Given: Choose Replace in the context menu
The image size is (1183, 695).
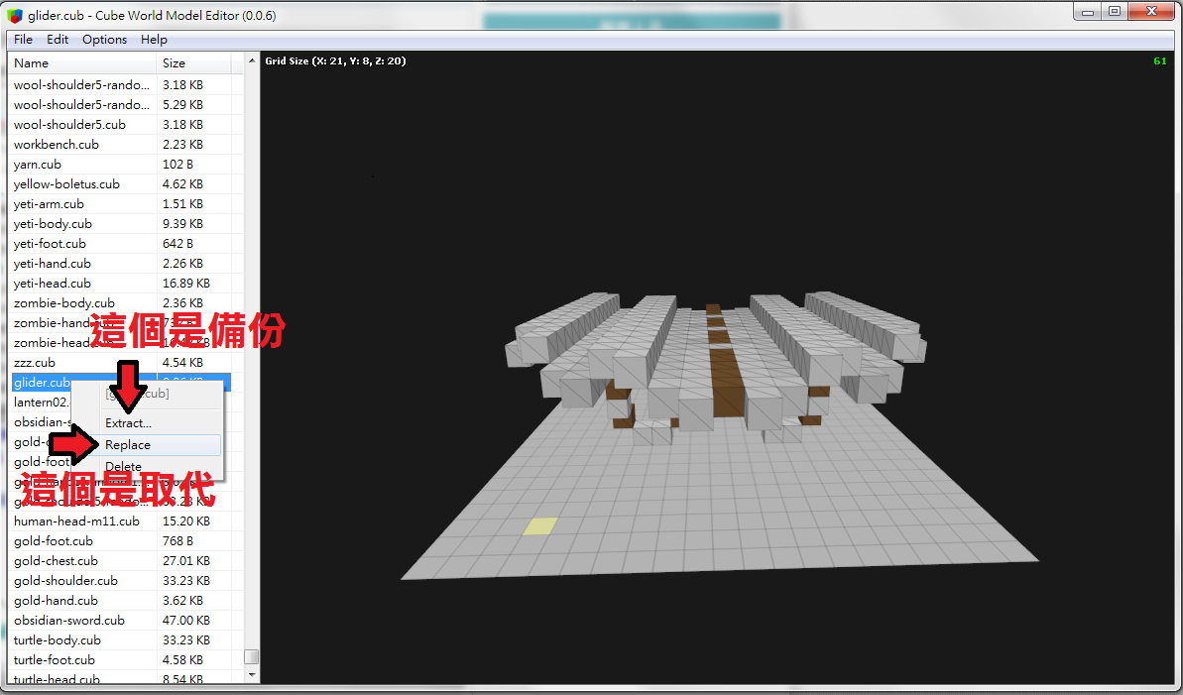Looking at the screenshot, I should point(128,445).
